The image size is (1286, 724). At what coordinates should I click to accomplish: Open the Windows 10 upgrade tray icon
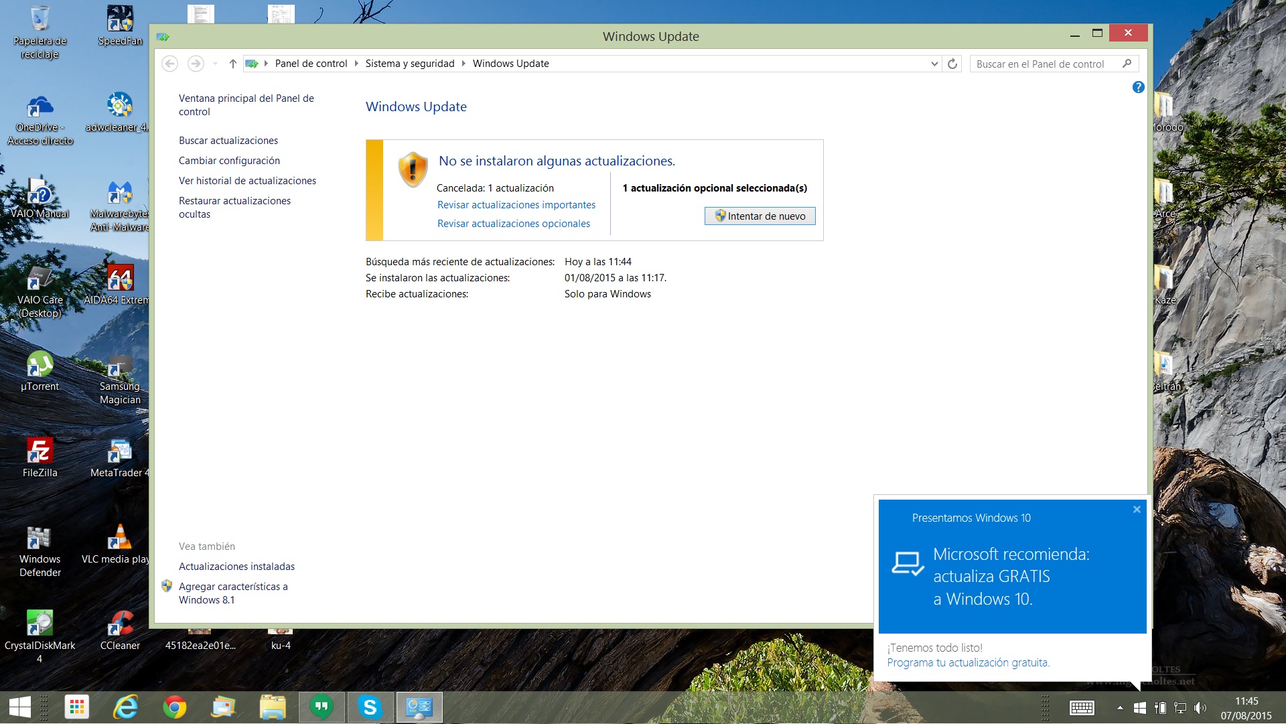[x=1139, y=707]
